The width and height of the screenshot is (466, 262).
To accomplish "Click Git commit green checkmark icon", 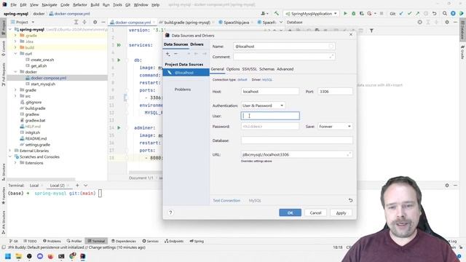I will [409, 14].
